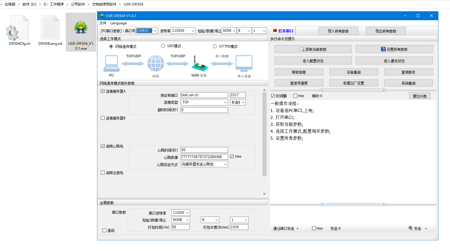Expand the COM10 serial port dropdown
This screenshot has height=251, width=450.
coord(155,31)
